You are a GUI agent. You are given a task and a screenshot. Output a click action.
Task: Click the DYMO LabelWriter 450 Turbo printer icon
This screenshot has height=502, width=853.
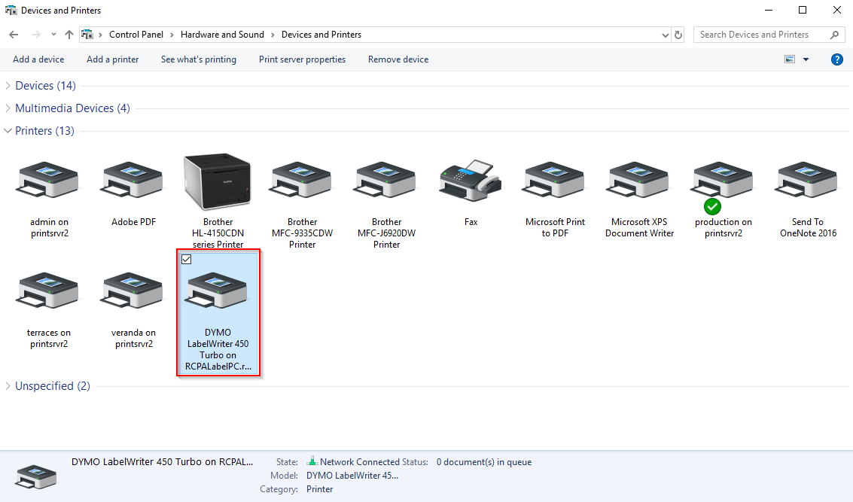(218, 291)
